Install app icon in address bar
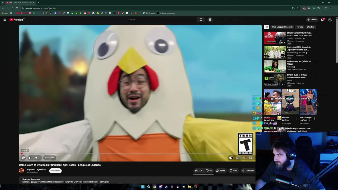Screen dimensions: 338x190 293,8
